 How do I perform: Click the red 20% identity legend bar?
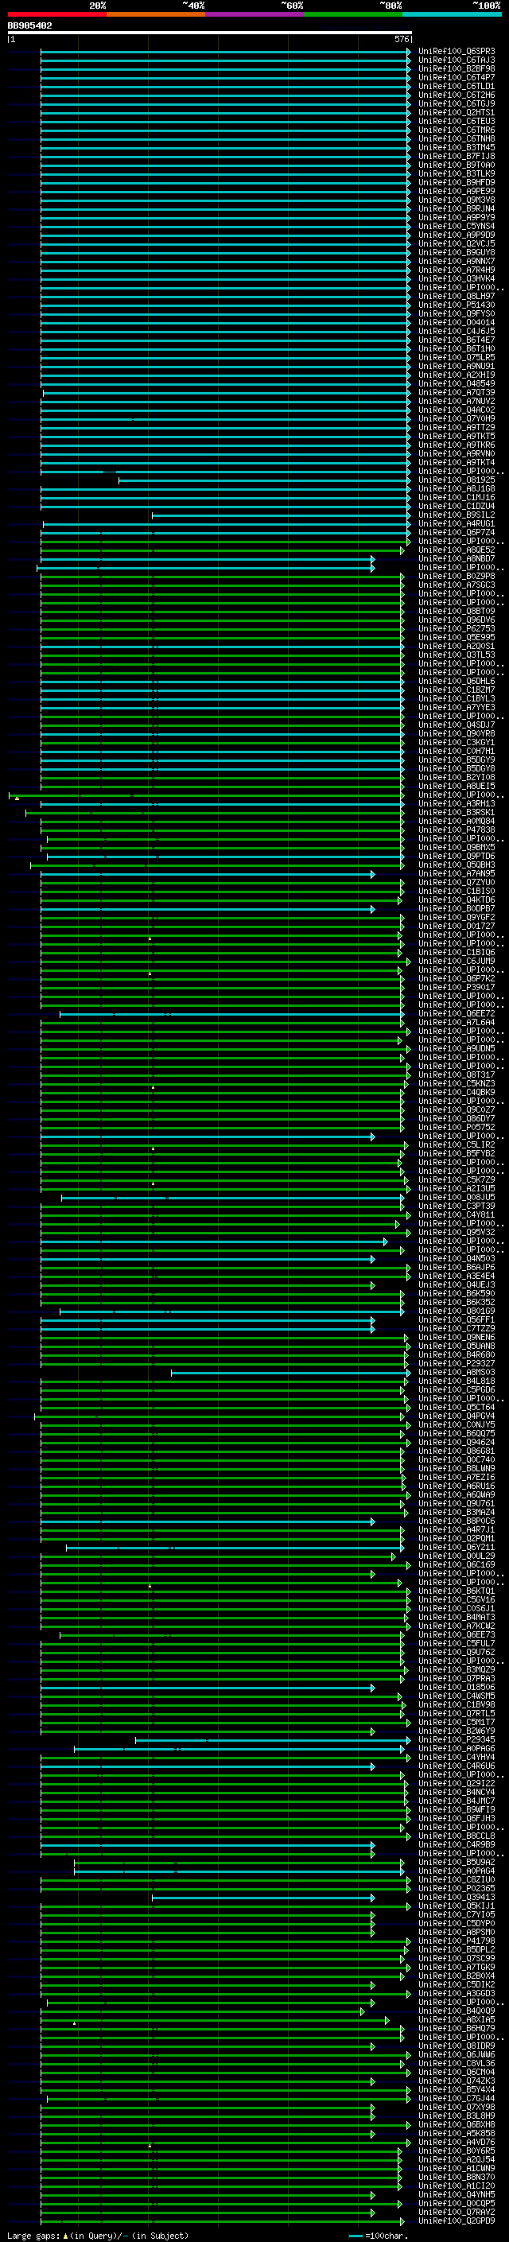click(x=56, y=14)
